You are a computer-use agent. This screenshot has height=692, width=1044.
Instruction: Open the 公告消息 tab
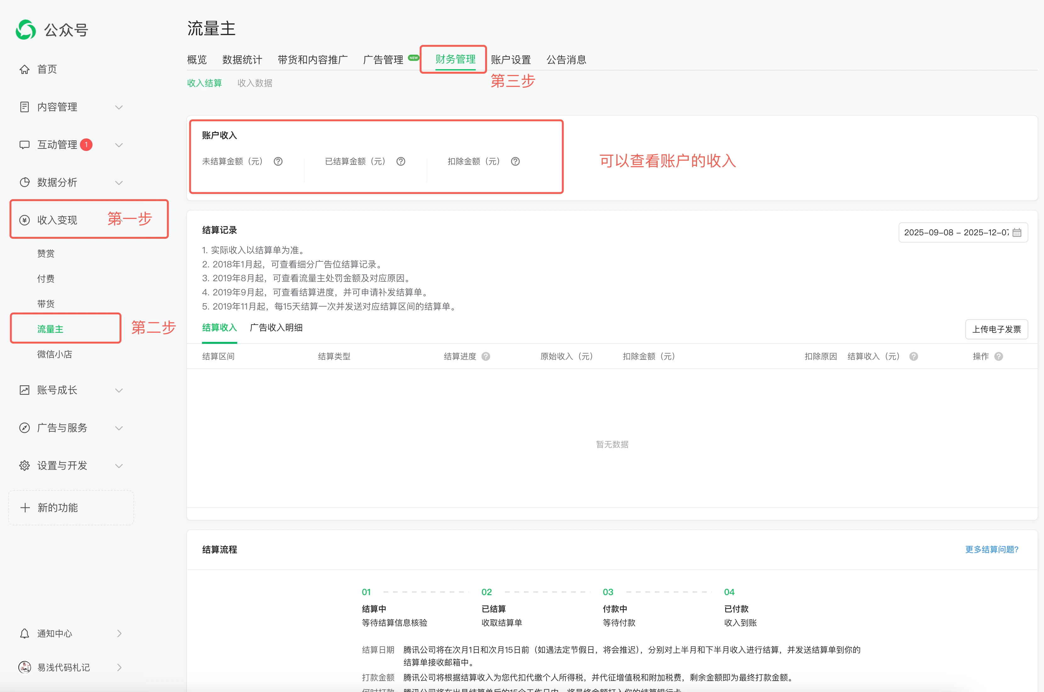(566, 59)
